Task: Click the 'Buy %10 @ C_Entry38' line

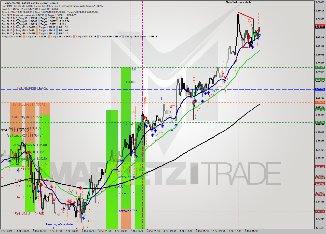Action: [35, 18]
